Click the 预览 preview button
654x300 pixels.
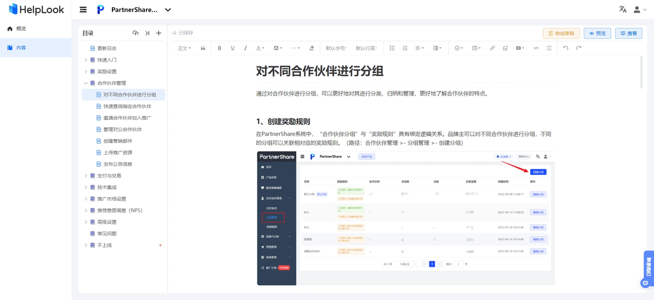click(597, 33)
